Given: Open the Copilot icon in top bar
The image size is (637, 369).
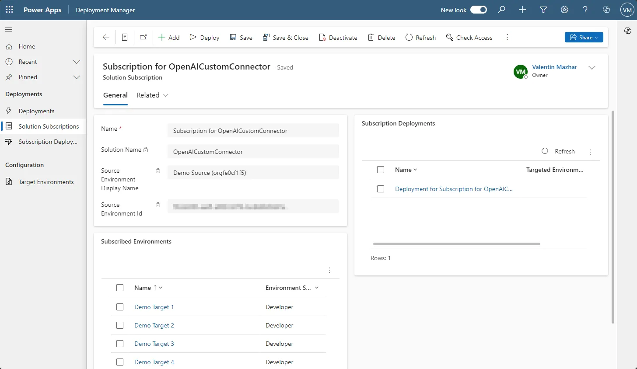Looking at the screenshot, I should coord(606,10).
